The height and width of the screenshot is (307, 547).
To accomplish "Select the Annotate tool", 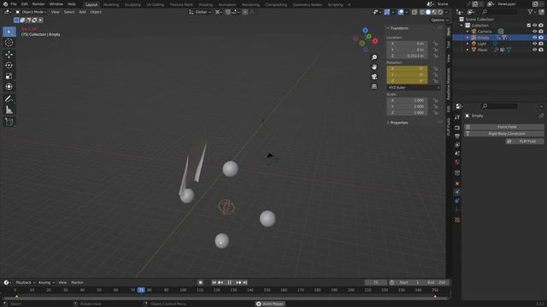I will click(x=9, y=99).
